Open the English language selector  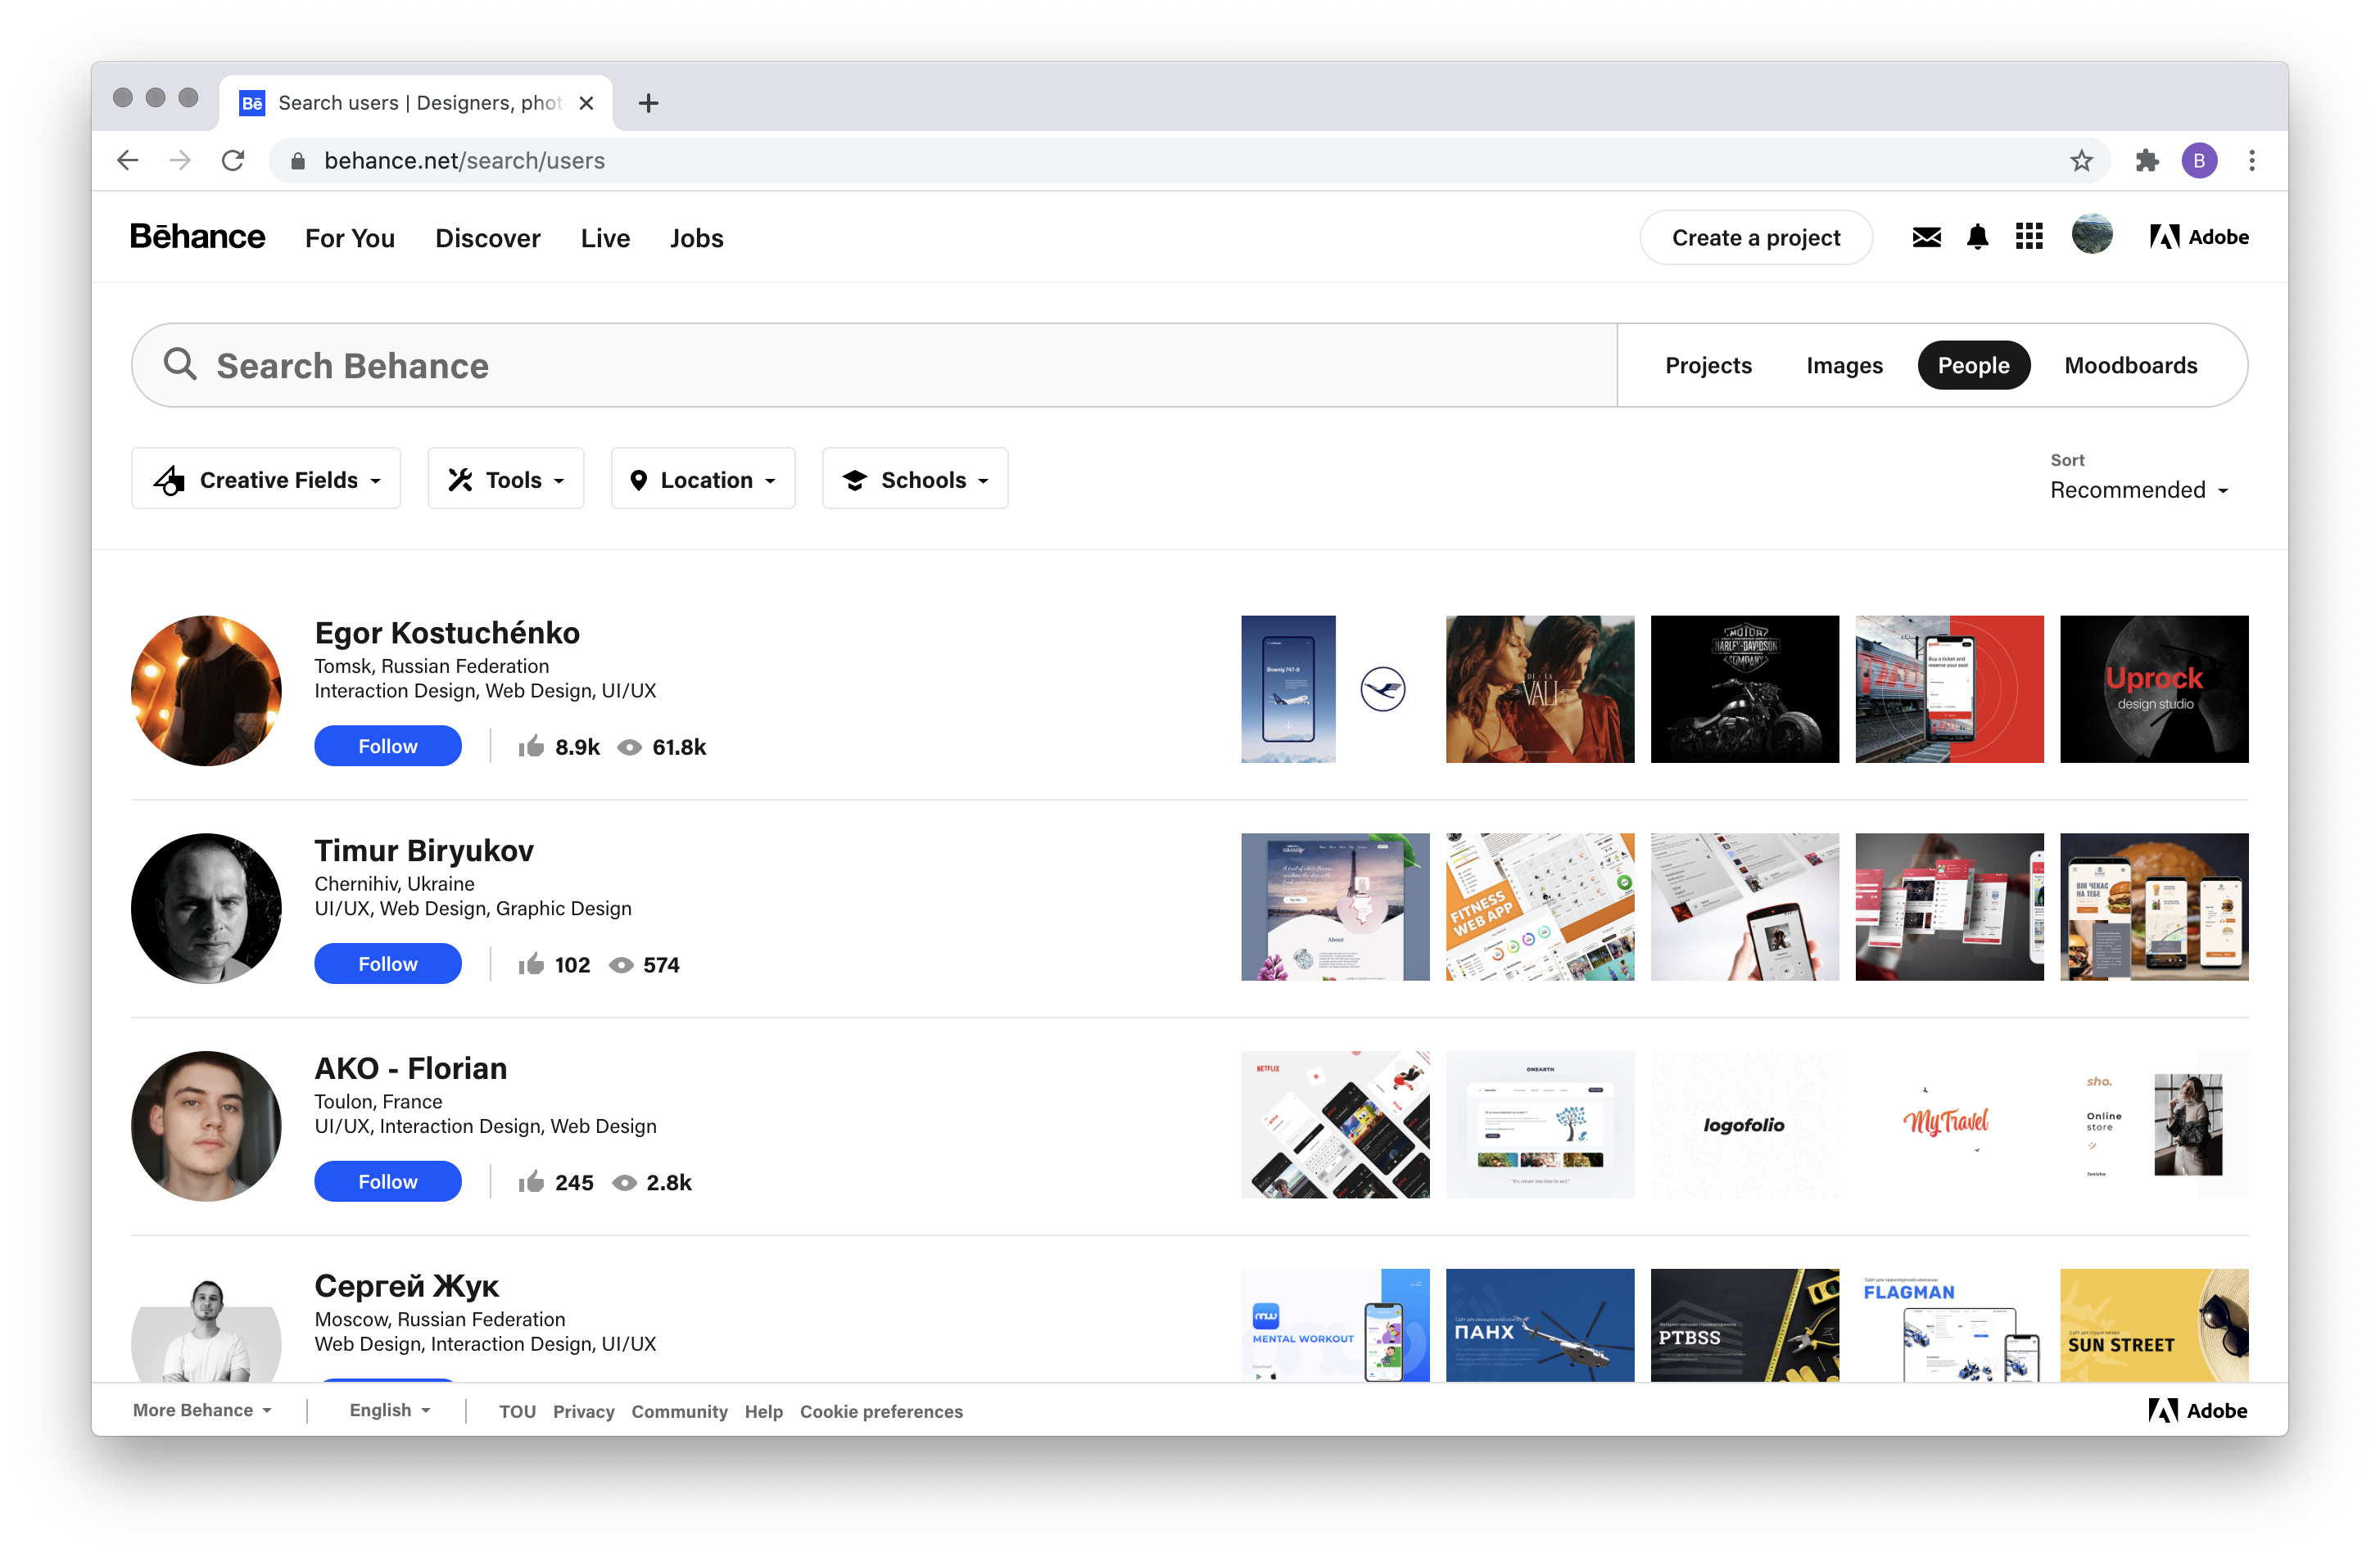pos(389,1410)
